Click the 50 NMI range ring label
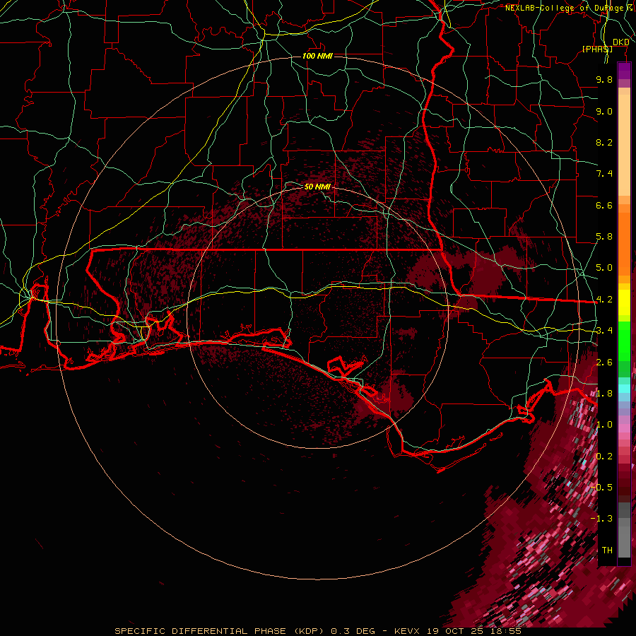Screen dimensions: 636x636 tap(317, 187)
